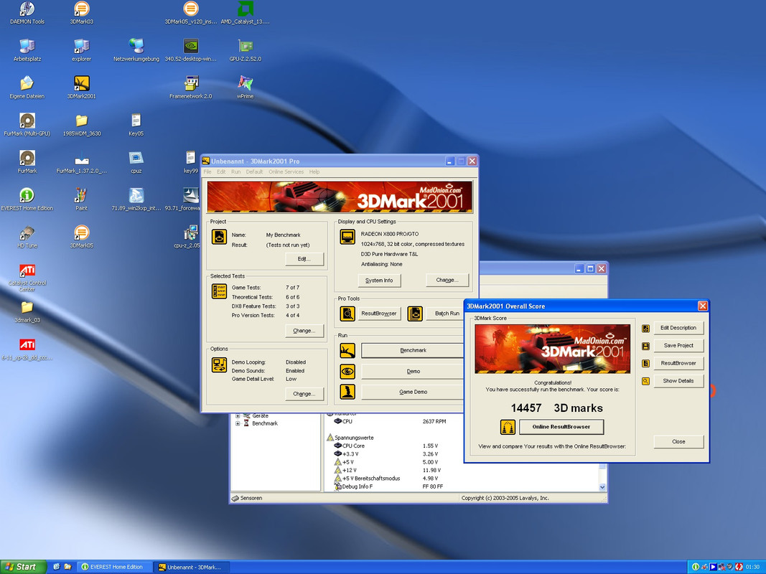Select the 3DMark2001 desktop shortcut
The width and height of the screenshot is (766, 574).
[x=82, y=88]
